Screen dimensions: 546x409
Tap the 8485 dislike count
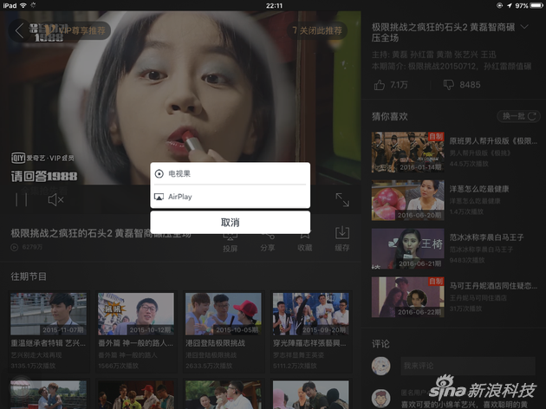(x=470, y=85)
